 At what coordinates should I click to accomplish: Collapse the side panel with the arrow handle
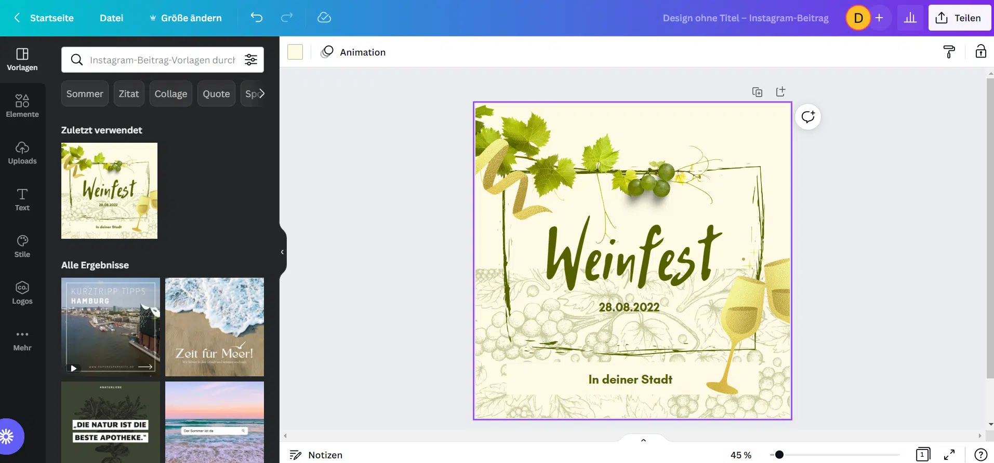coord(282,252)
